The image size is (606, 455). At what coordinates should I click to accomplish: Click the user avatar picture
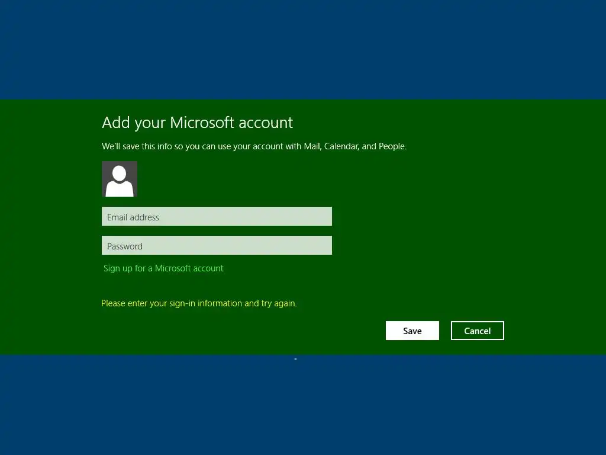click(120, 179)
